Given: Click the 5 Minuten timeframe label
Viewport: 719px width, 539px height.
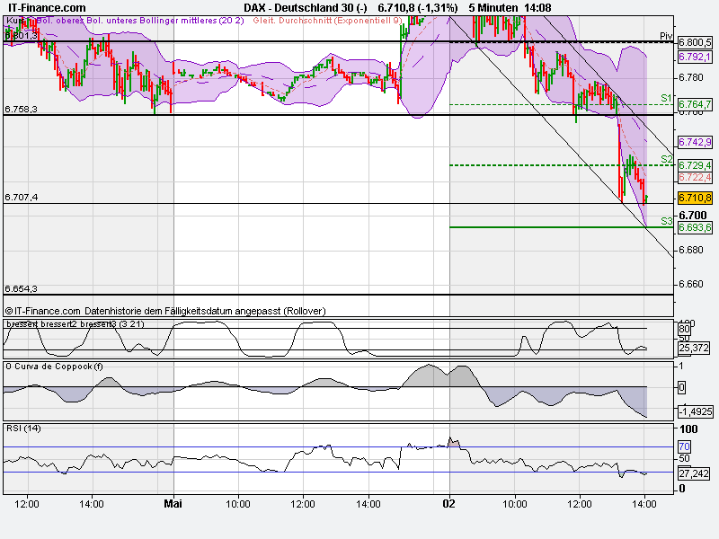Looking at the screenshot, I should [493, 8].
